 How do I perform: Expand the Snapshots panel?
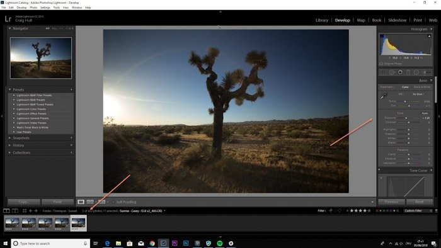point(9,138)
